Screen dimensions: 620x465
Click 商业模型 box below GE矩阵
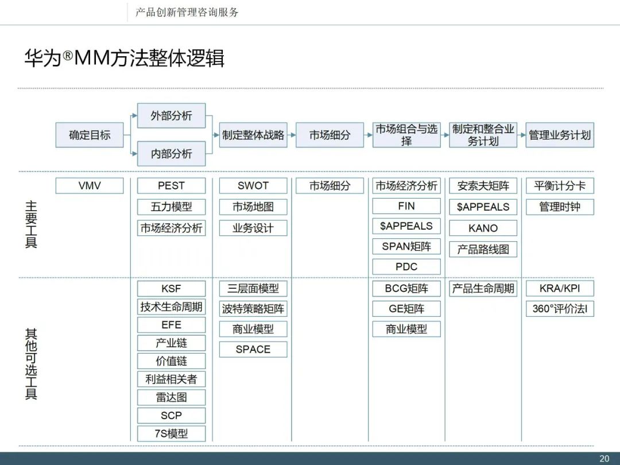pyautogui.click(x=406, y=329)
